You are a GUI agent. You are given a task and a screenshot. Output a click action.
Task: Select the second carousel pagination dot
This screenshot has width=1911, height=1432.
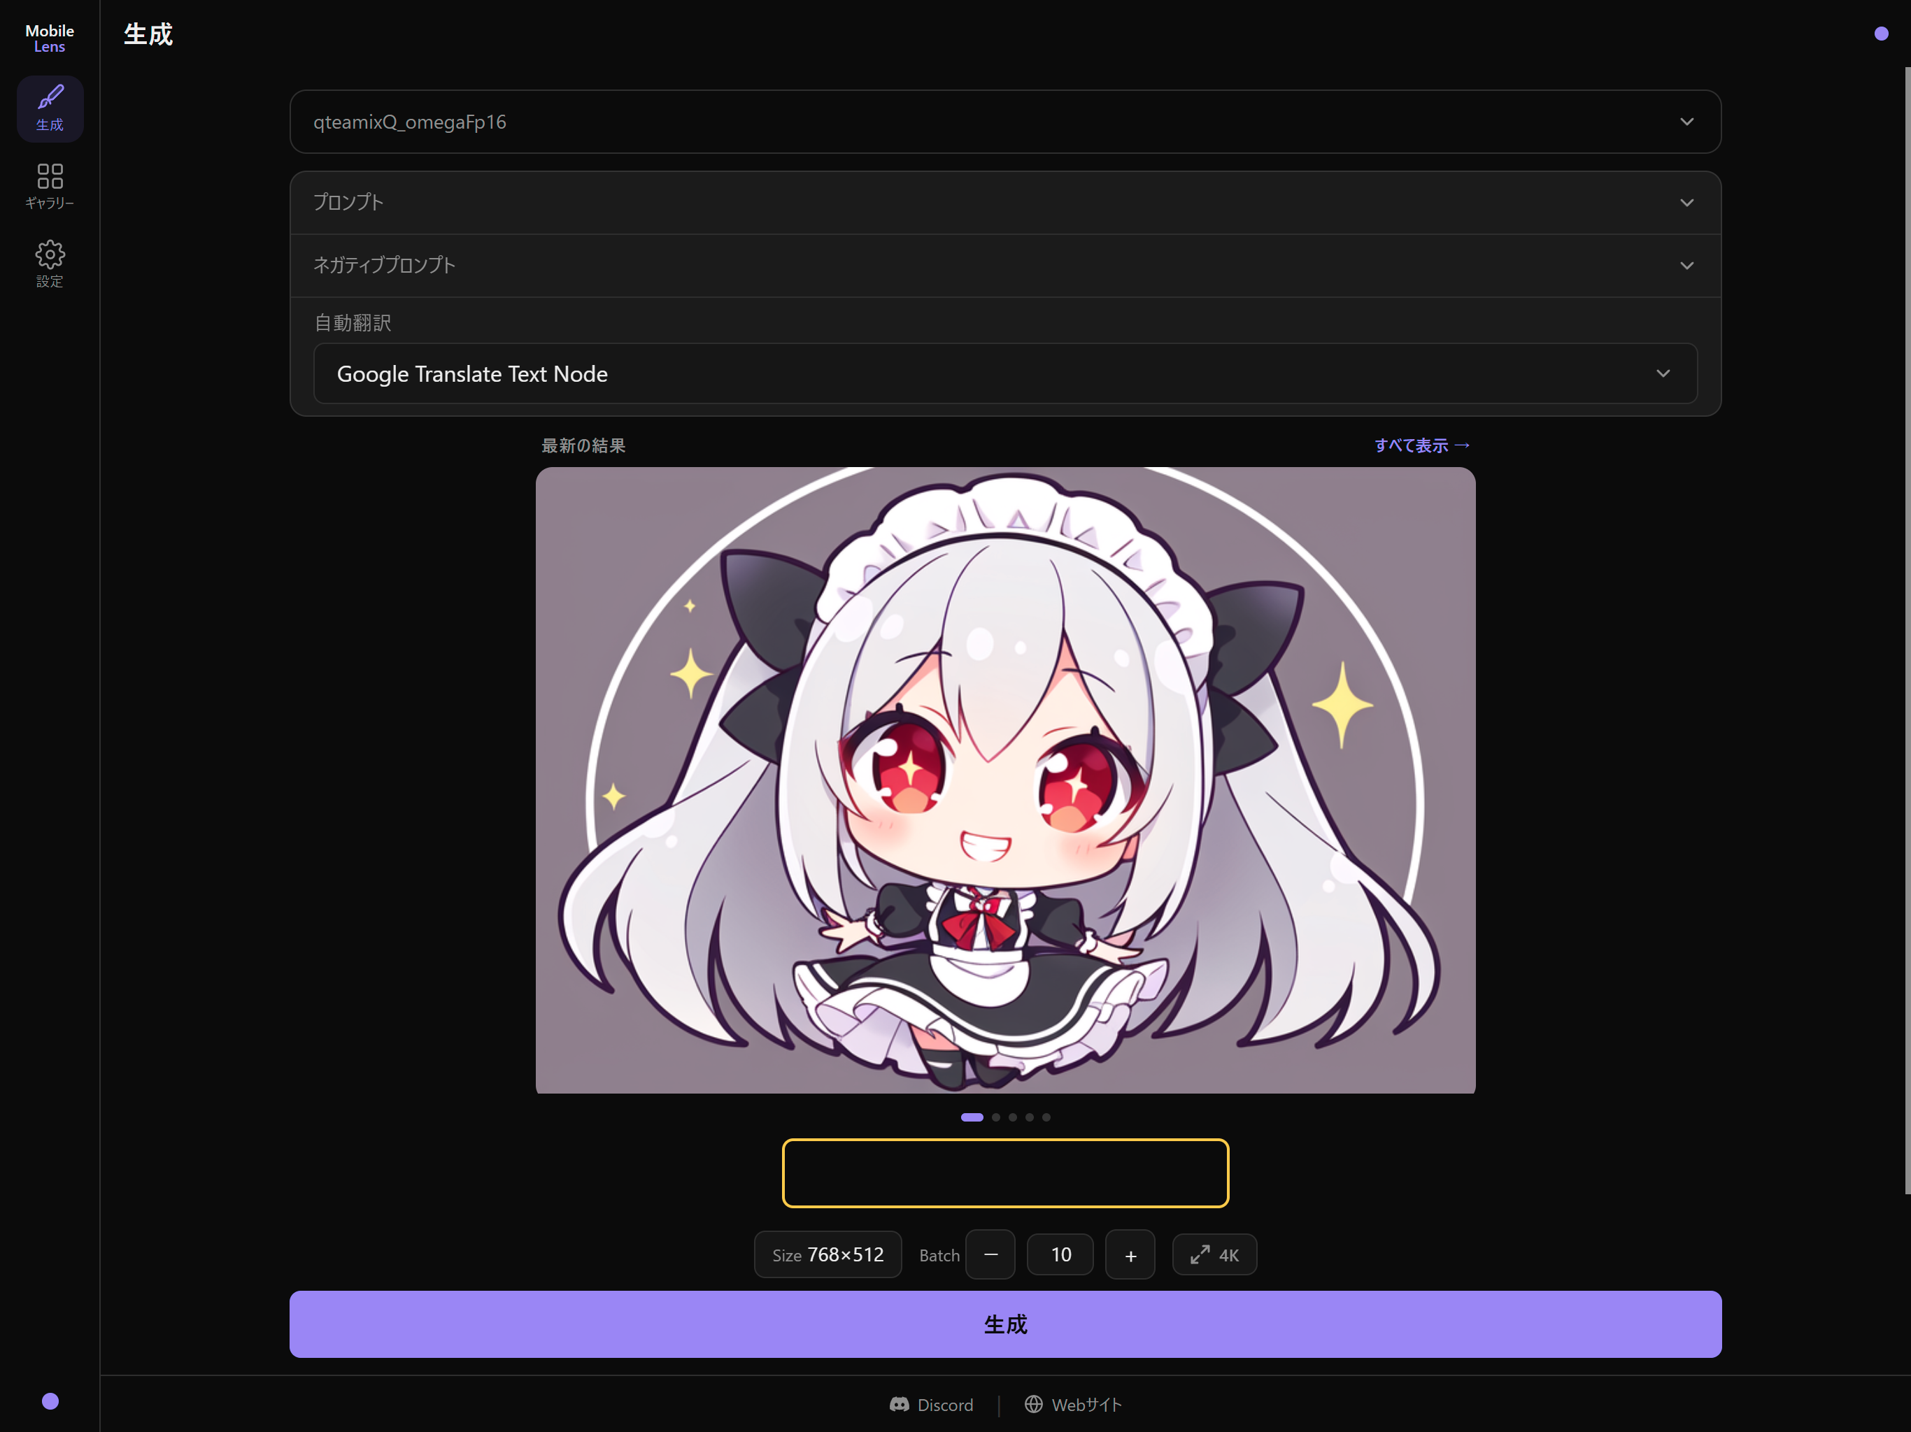pyautogui.click(x=995, y=1117)
